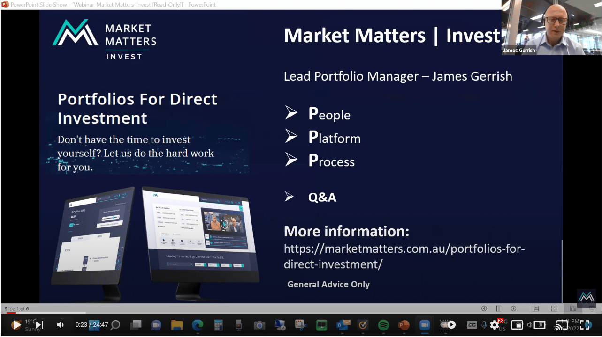Cast the video to another device
602x337 pixels.
click(x=562, y=325)
